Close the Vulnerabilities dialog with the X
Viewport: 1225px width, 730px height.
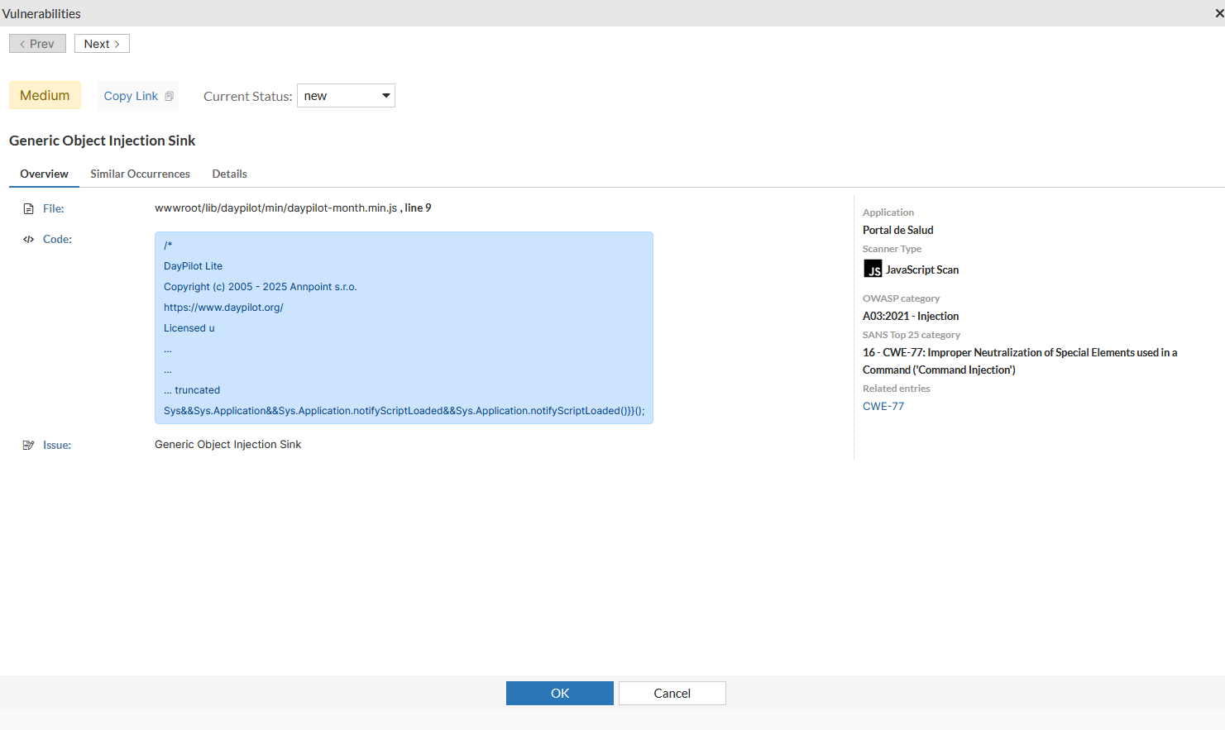tap(1219, 13)
